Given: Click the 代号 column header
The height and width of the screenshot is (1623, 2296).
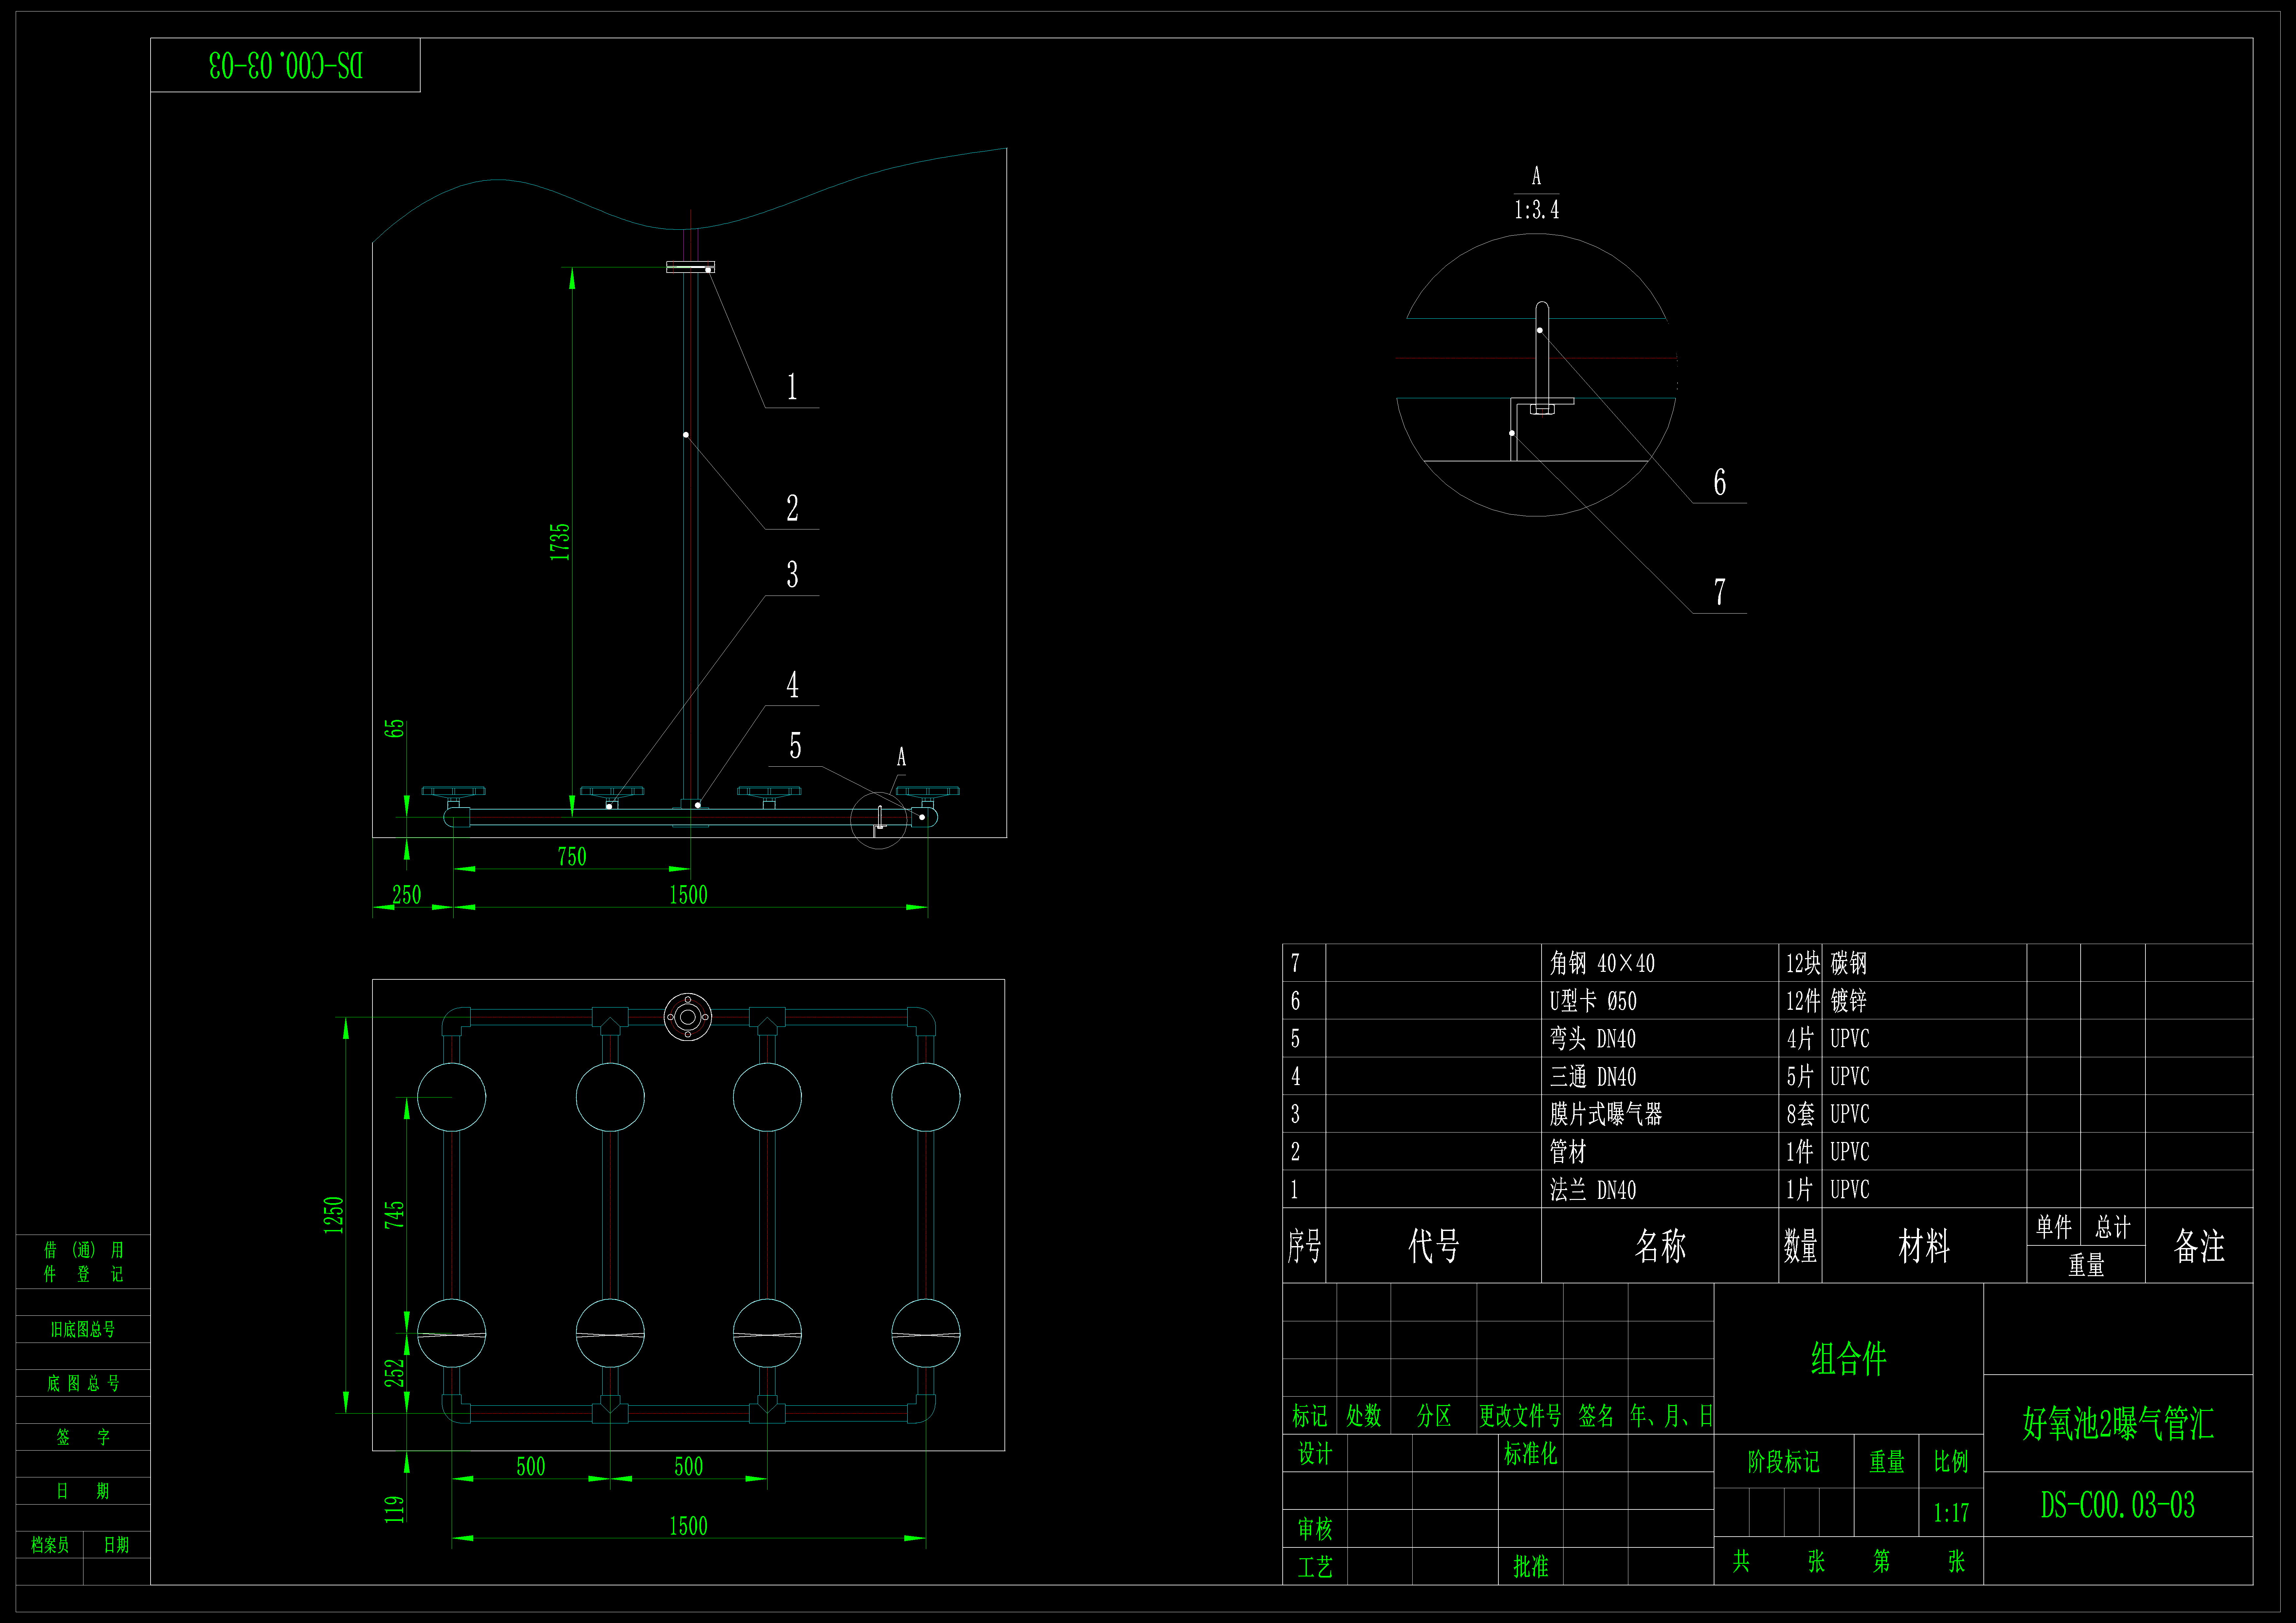Looking at the screenshot, I should tap(1434, 1246).
